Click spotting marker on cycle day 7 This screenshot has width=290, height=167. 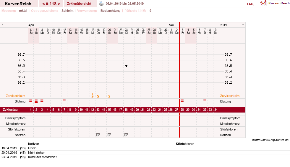click(64, 100)
